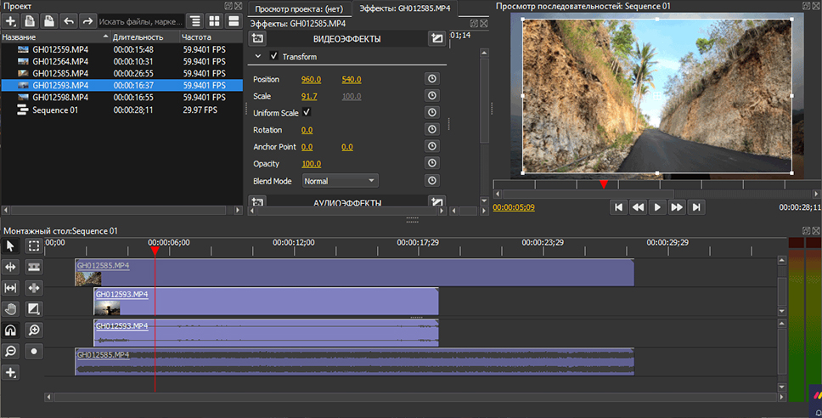The height and width of the screenshot is (418, 822).
Task: Switch to the 'Просмотр проекта' tab
Action: 299,8
